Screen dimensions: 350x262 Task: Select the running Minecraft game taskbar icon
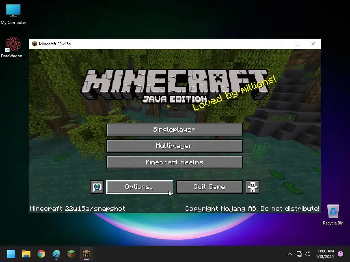tap(86, 254)
